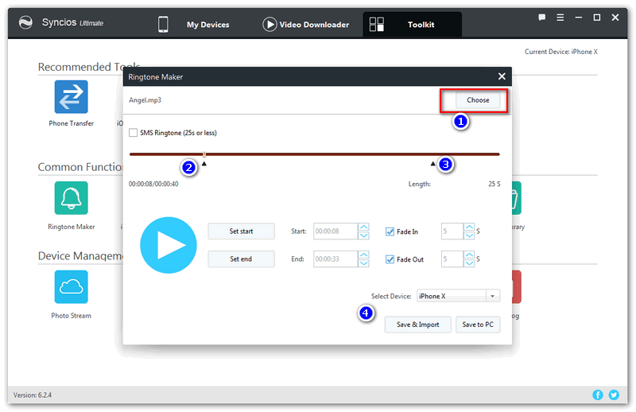Viewport: 636px width, 412px height.
Task: Decrease the Start time with down arrow
Action: [364, 235]
